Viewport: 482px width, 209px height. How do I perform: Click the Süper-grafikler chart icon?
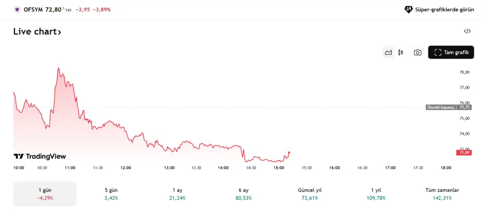click(x=409, y=10)
